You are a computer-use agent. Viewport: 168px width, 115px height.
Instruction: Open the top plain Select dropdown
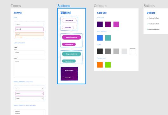29,89
